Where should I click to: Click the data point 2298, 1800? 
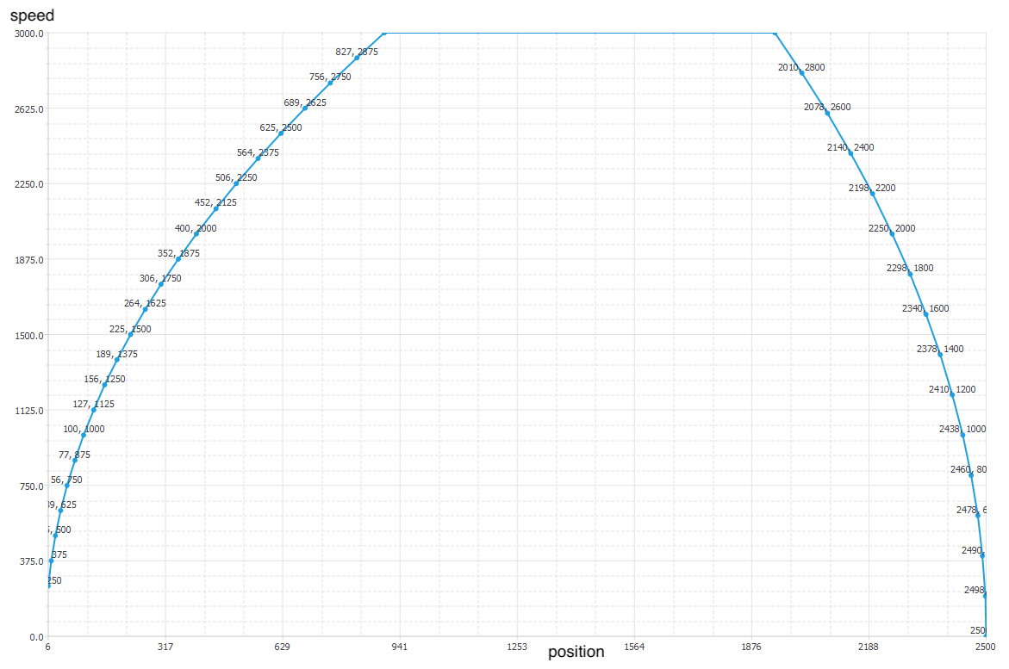(910, 274)
